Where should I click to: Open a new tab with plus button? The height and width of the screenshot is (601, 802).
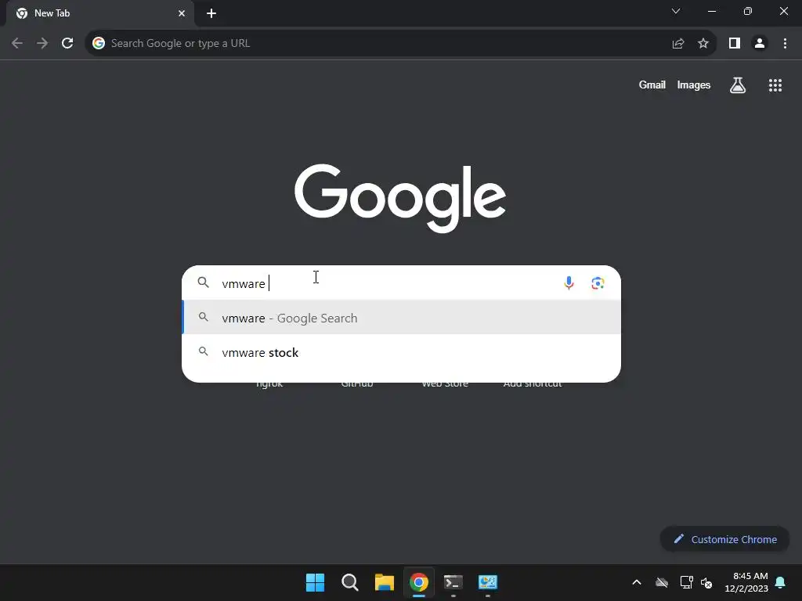211,13
